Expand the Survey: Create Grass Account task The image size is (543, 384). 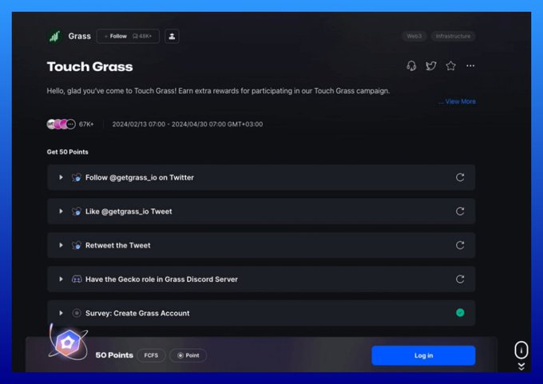pos(61,313)
